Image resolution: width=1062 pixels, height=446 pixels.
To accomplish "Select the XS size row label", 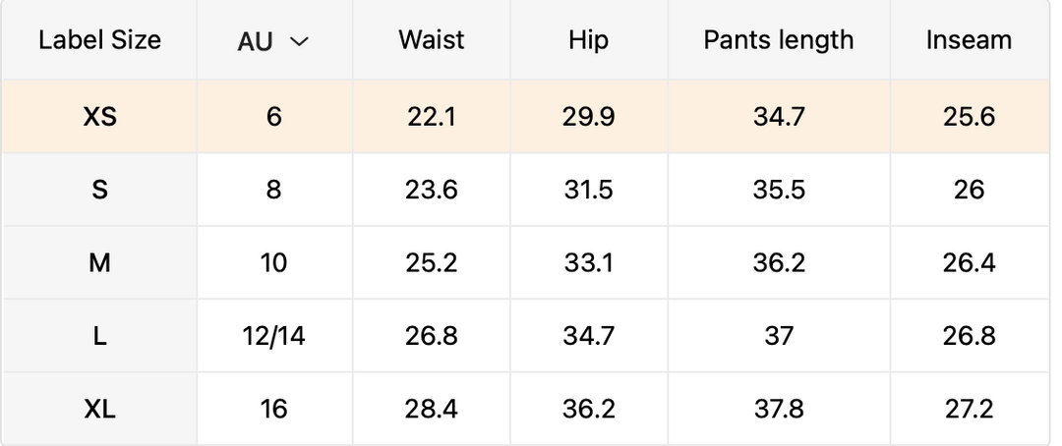I will (99, 117).
